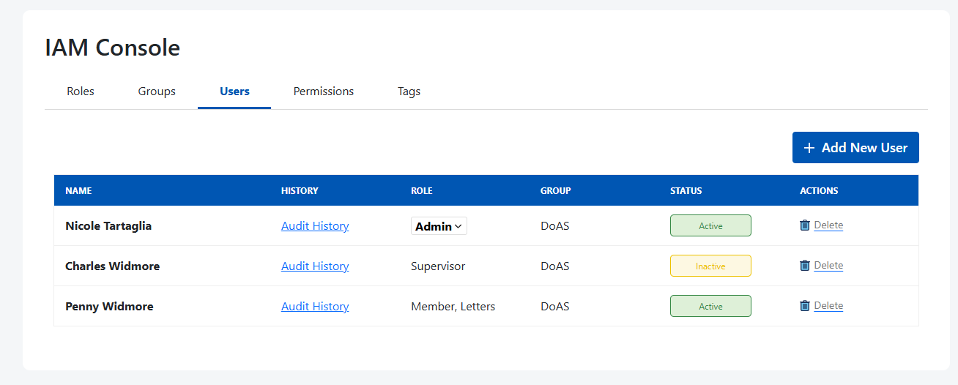The width and height of the screenshot is (958, 385).
Task: Open the Admin role dropdown
Action: (439, 226)
